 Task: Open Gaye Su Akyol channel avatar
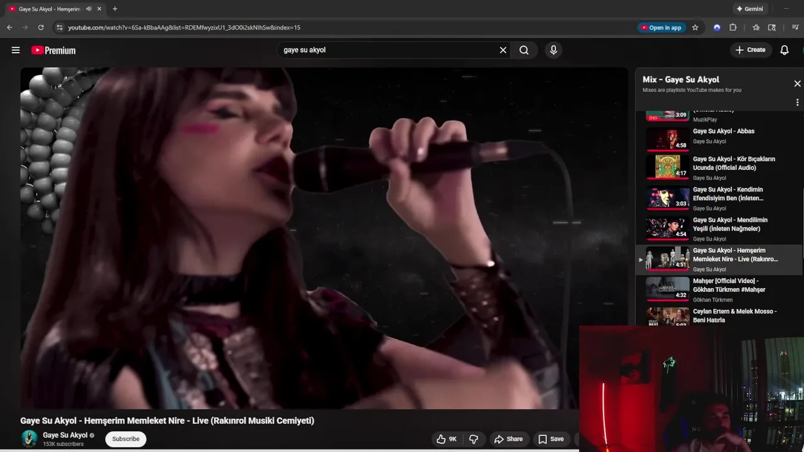(x=29, y=439)
